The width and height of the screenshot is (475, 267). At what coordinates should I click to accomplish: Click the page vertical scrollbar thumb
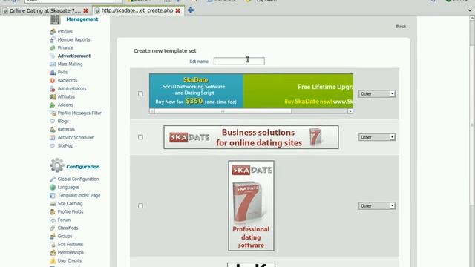click(472, 125)
